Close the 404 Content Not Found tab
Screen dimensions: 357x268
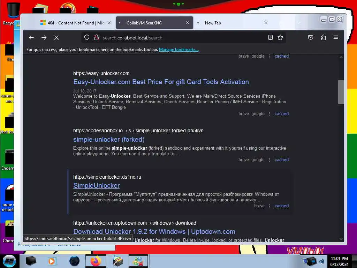(109, 23)
